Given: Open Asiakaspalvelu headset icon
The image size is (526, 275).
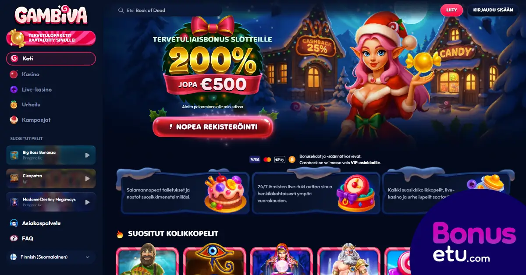Looking at the screenshot, I should (14, 223).
